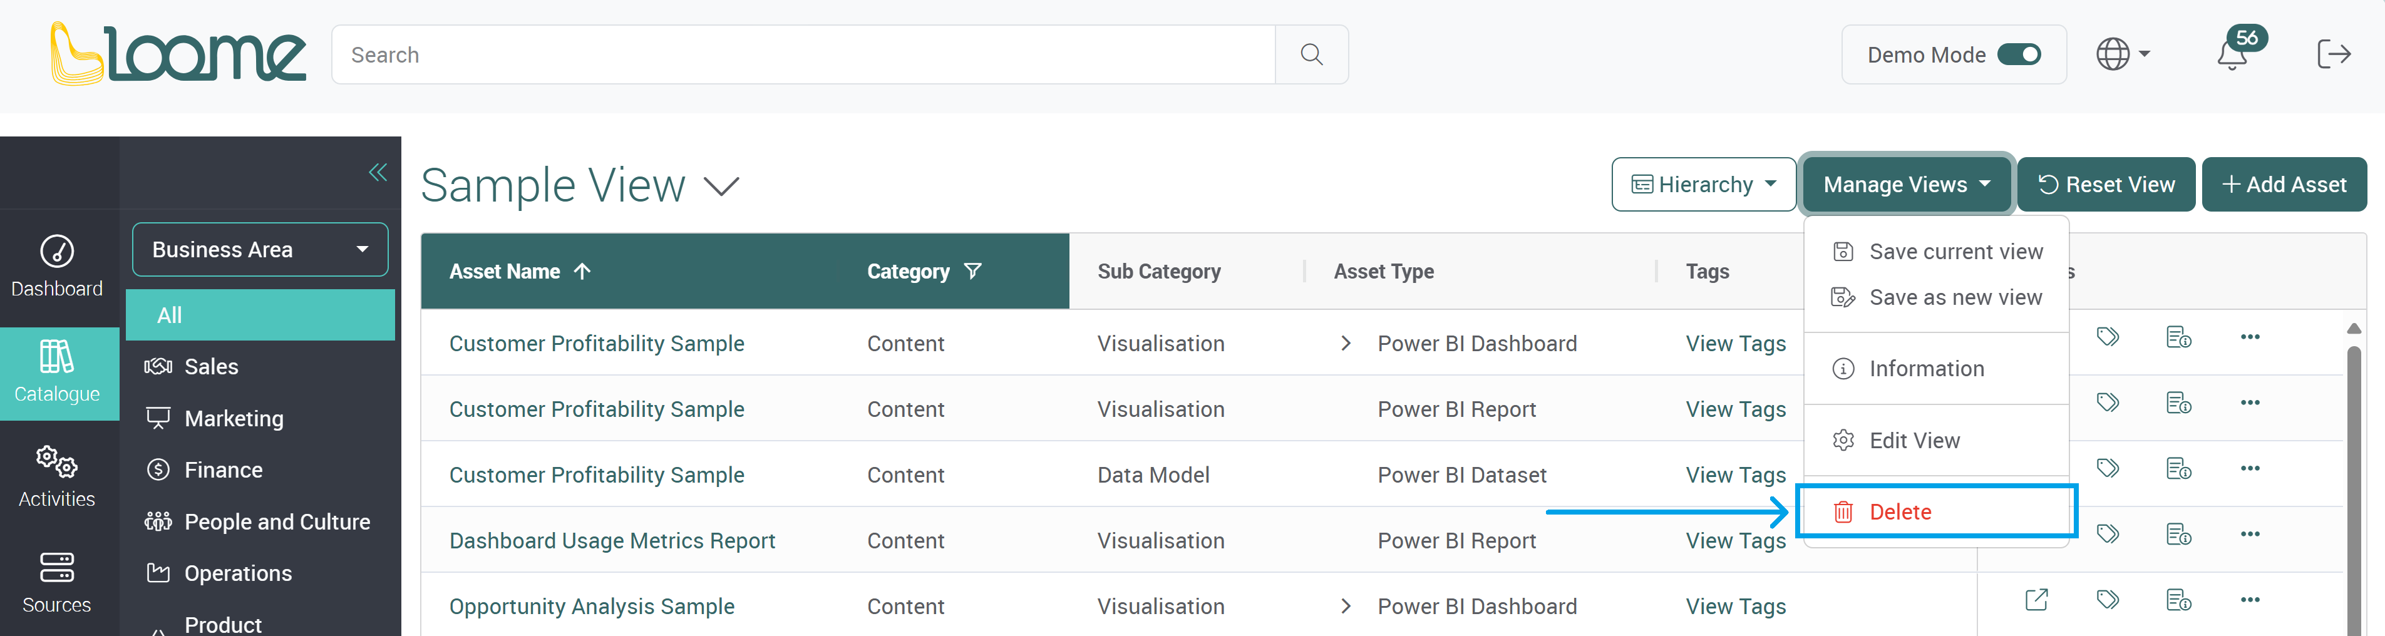The height and width of the screenshot is (636, 2385).
Task: Choose Information from Manage Views menu
Action: (1937, 369)
